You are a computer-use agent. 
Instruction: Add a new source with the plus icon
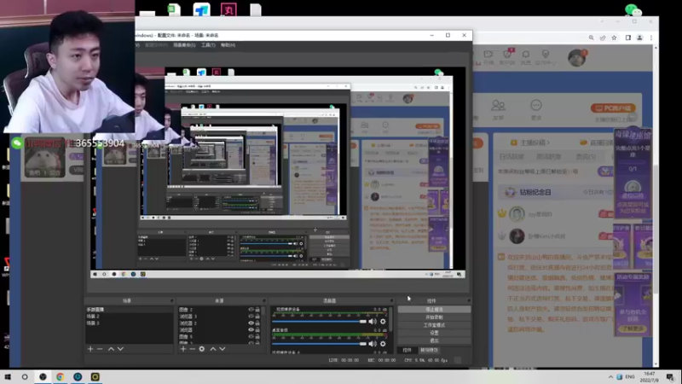(183, 349)
